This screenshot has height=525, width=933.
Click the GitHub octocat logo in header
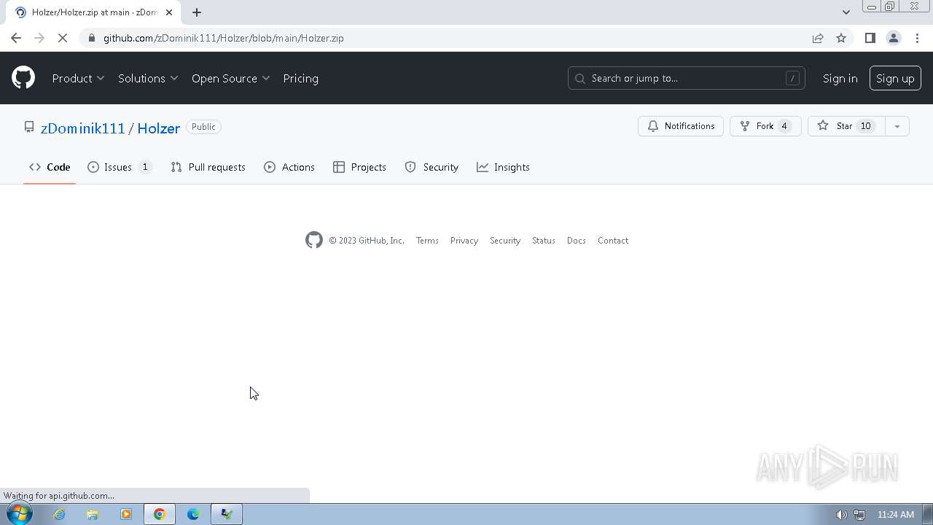click(x=23, y=78)
